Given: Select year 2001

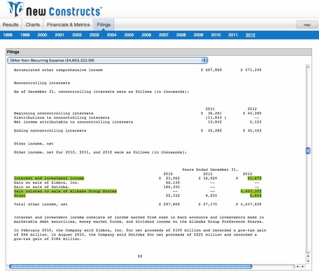Looking at the screenshot, I should [x=60, y=35].
